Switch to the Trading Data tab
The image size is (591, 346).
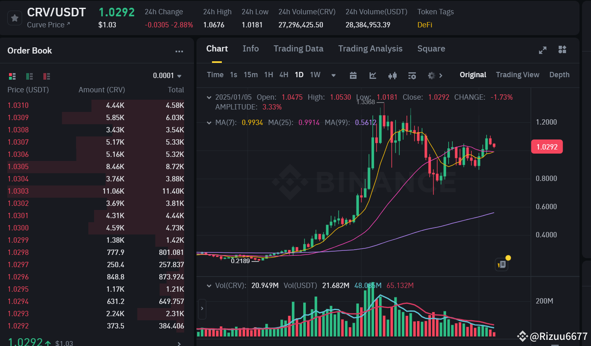coord(298,48)
